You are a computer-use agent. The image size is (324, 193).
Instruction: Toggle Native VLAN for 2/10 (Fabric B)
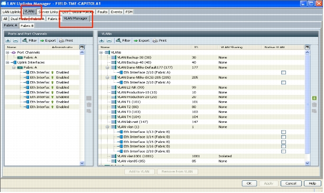pos(283,151)
